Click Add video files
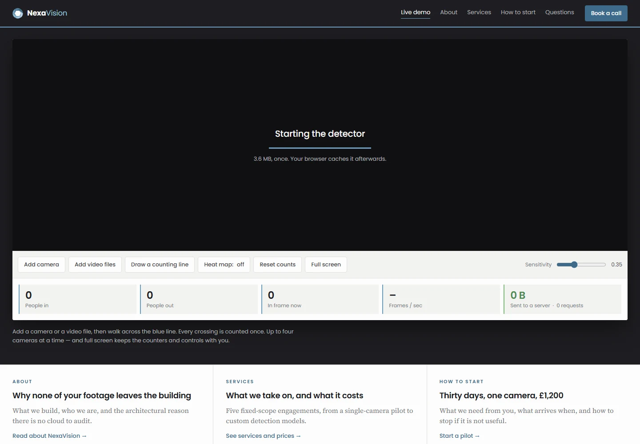 [95, 265]
